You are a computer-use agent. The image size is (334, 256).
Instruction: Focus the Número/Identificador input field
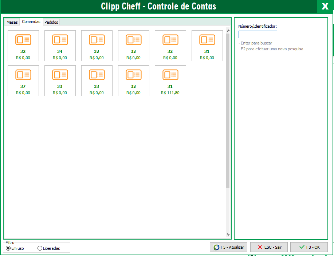point(257,34)
